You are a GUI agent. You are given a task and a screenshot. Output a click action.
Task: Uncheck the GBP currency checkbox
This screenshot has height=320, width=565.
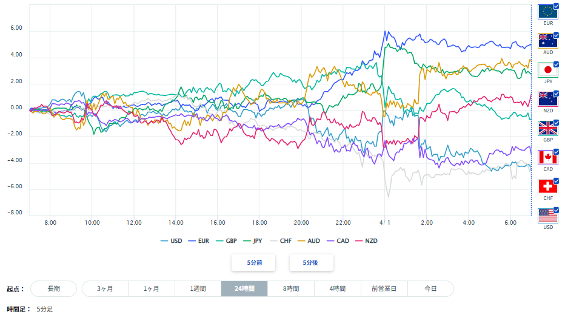tap(557, 123)
